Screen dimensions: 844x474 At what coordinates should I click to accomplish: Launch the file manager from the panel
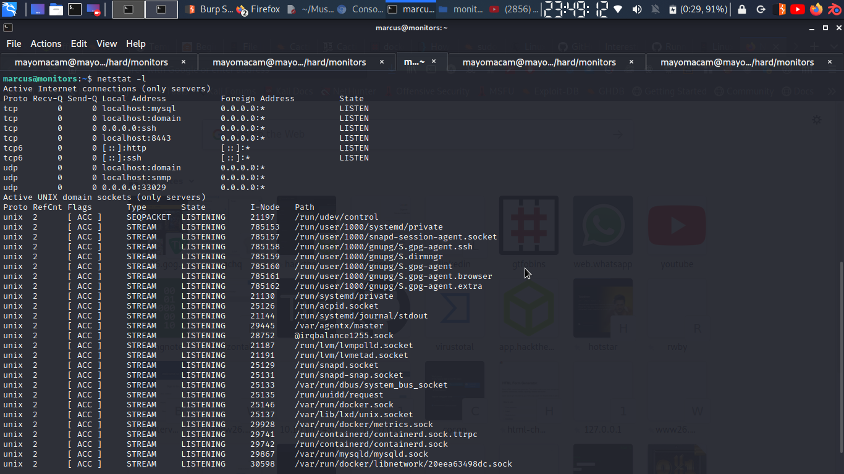56,9
